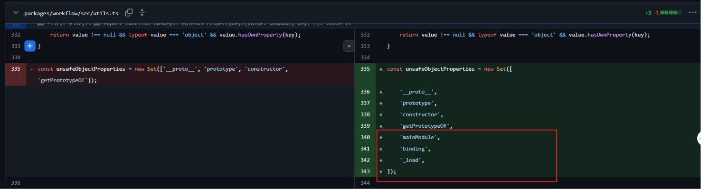Click line number 336 on the new side

pos(365,92)
